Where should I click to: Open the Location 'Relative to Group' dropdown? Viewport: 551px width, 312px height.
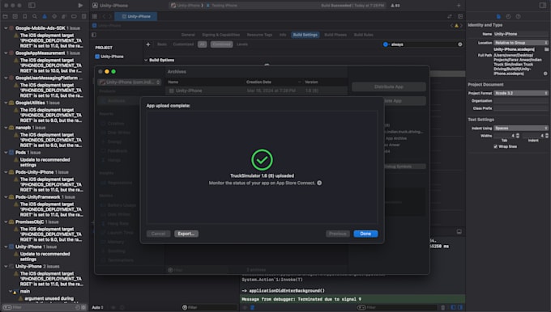[521, 42]
